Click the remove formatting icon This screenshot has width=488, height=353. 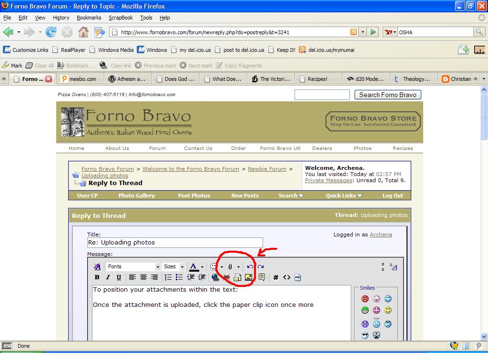(97, 267)
